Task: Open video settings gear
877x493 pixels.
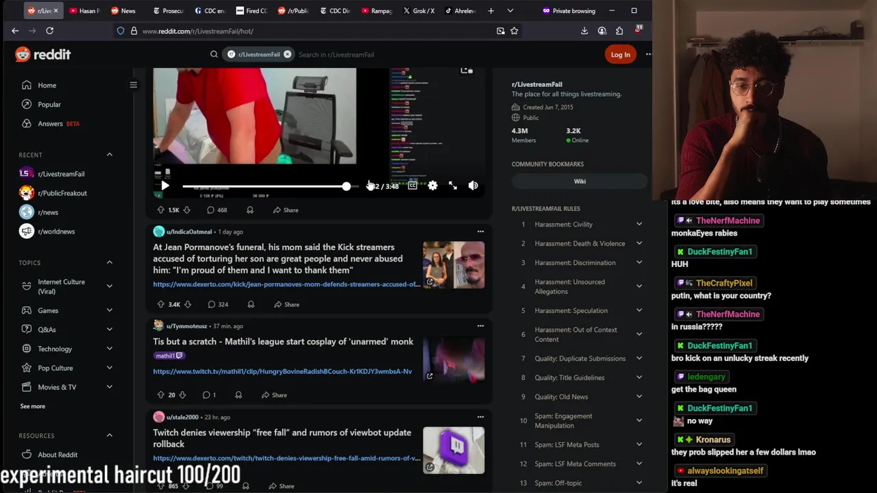Action: pyautogui.click(x=432, y=186)
